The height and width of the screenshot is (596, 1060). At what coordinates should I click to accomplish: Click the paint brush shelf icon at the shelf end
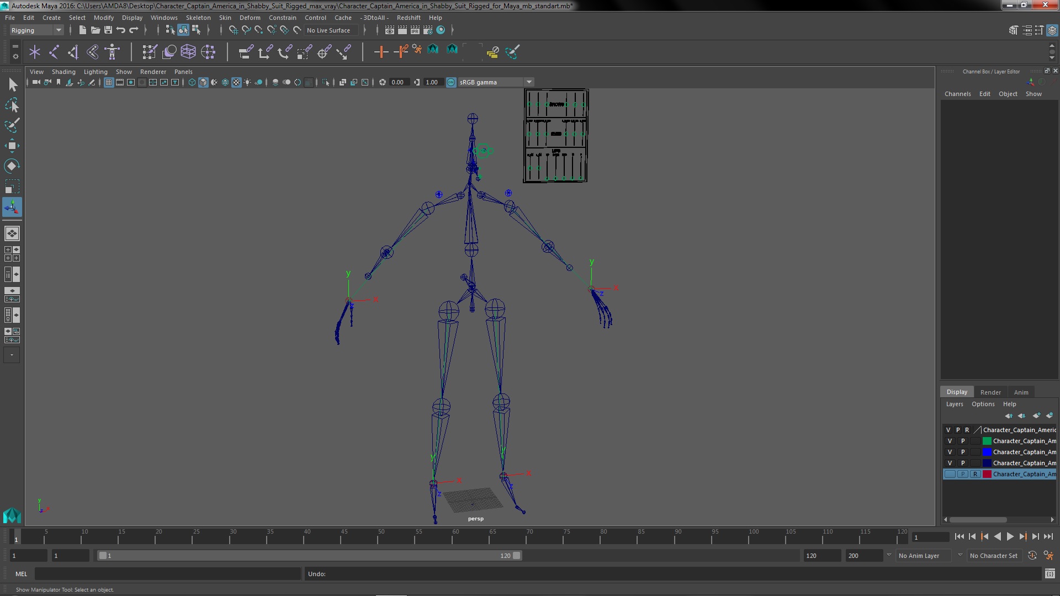click(x=512, y=52)
